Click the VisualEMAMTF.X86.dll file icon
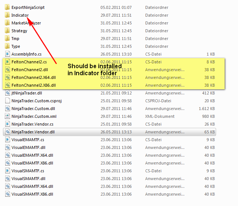Screen dimensions: 238x206 tap(7, 163)
